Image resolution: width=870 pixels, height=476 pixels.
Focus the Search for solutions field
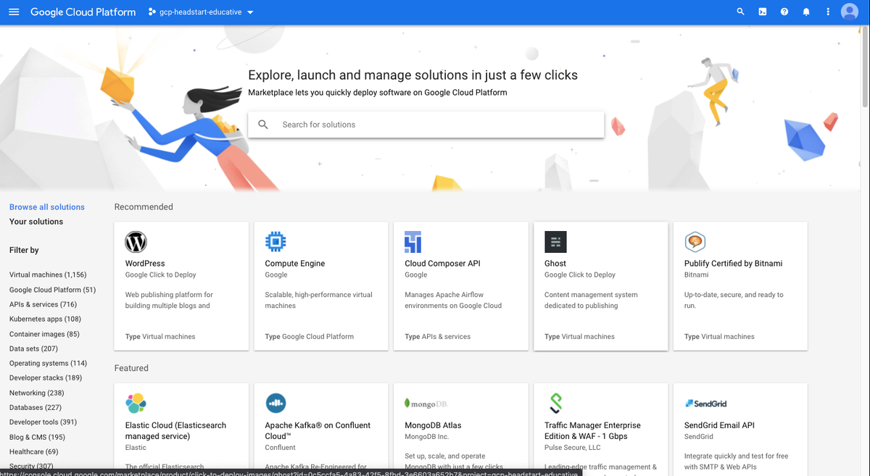(x=426, y=125)
